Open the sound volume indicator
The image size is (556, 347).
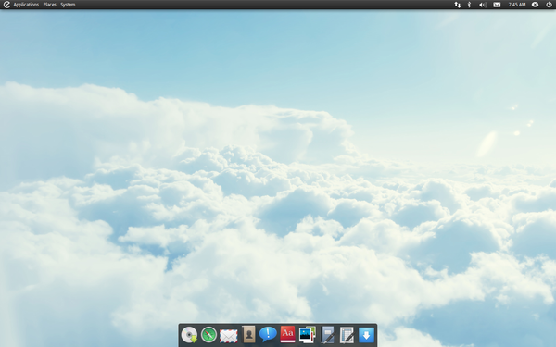(x=483, y=5)
